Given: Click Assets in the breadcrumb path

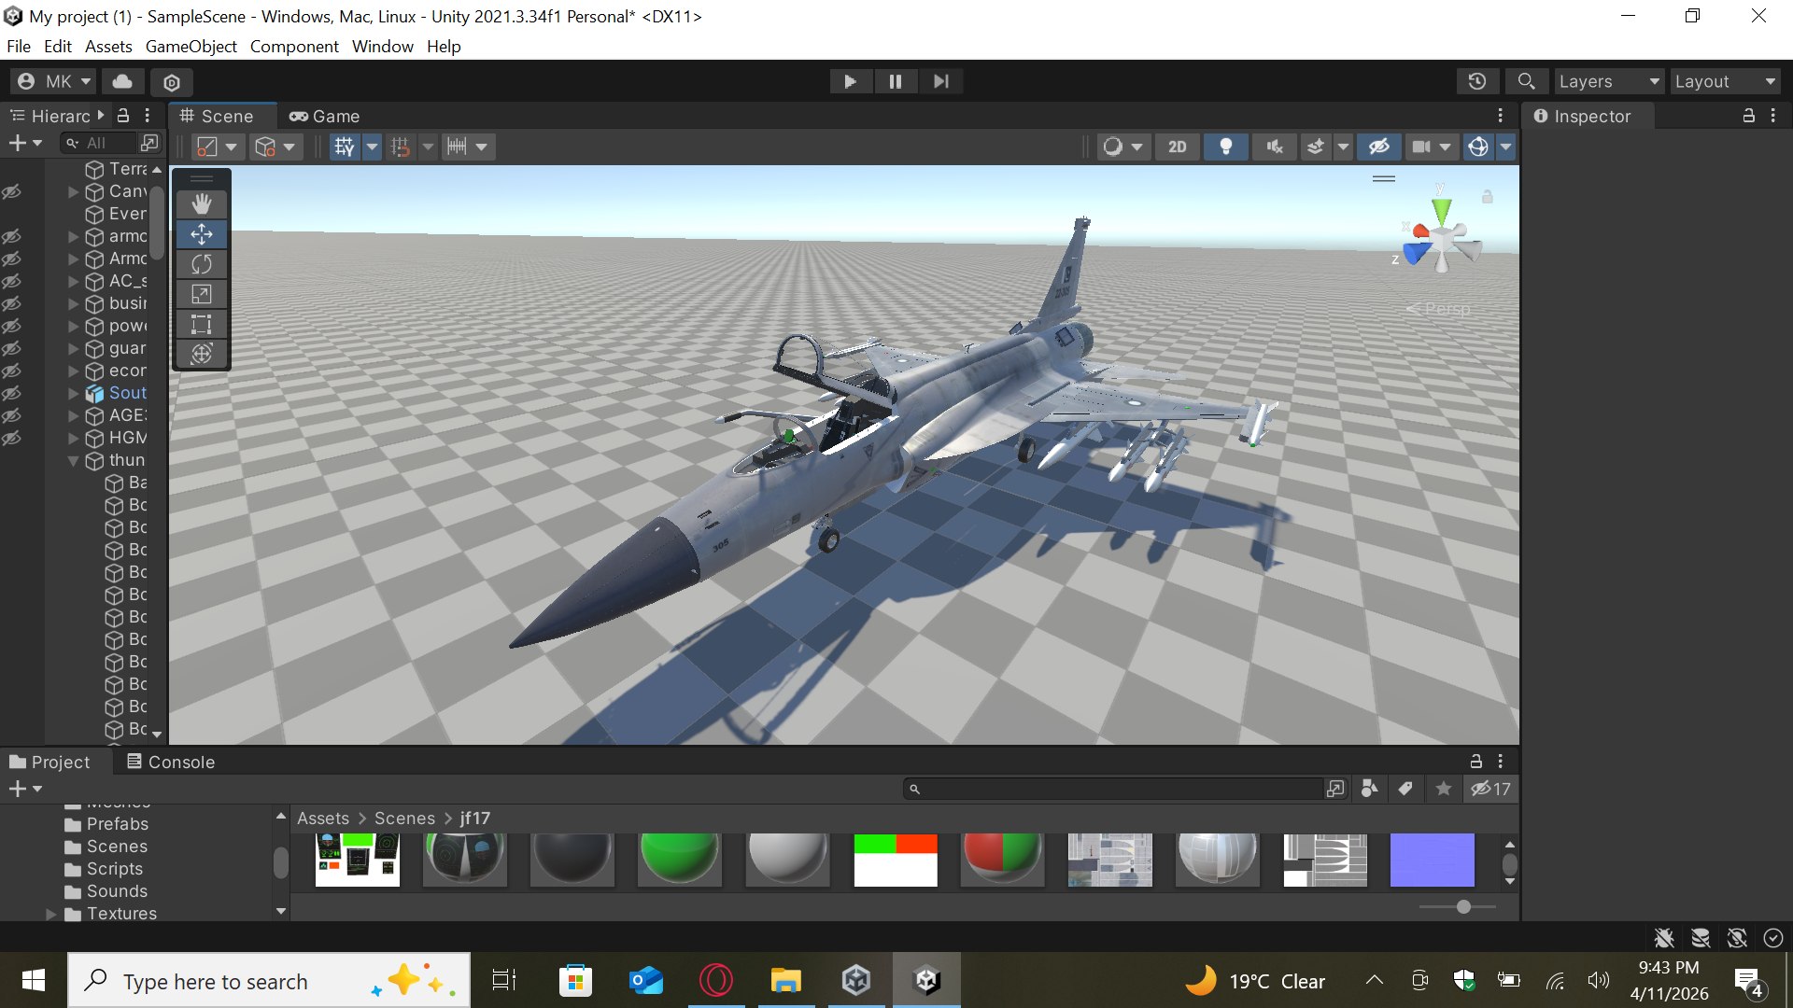Looking at the screenshot, I should [323, 819].
